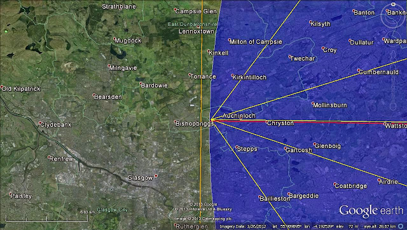Click the Renfrew placemark dot
Image resolution: width=407 pixels, height=230 pixels.
coord(49,157)
